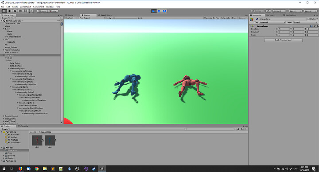The image size is (319, 172).
Task: Select the combined Transform tool
Action: tap(31, 11)
